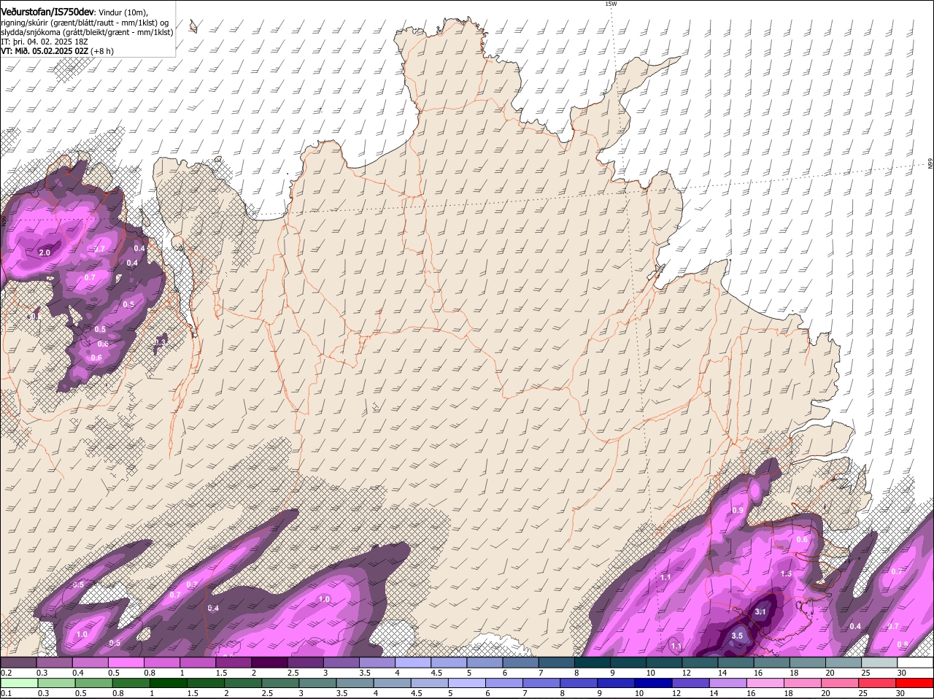This screenshot has width=934, height=699.
Task: Pick the bright pink legend swatch between 0.5 and 0.8
Action: tap(126, 663)
